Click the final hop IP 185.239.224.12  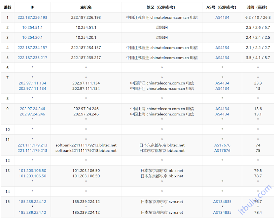tap(32, 202)
